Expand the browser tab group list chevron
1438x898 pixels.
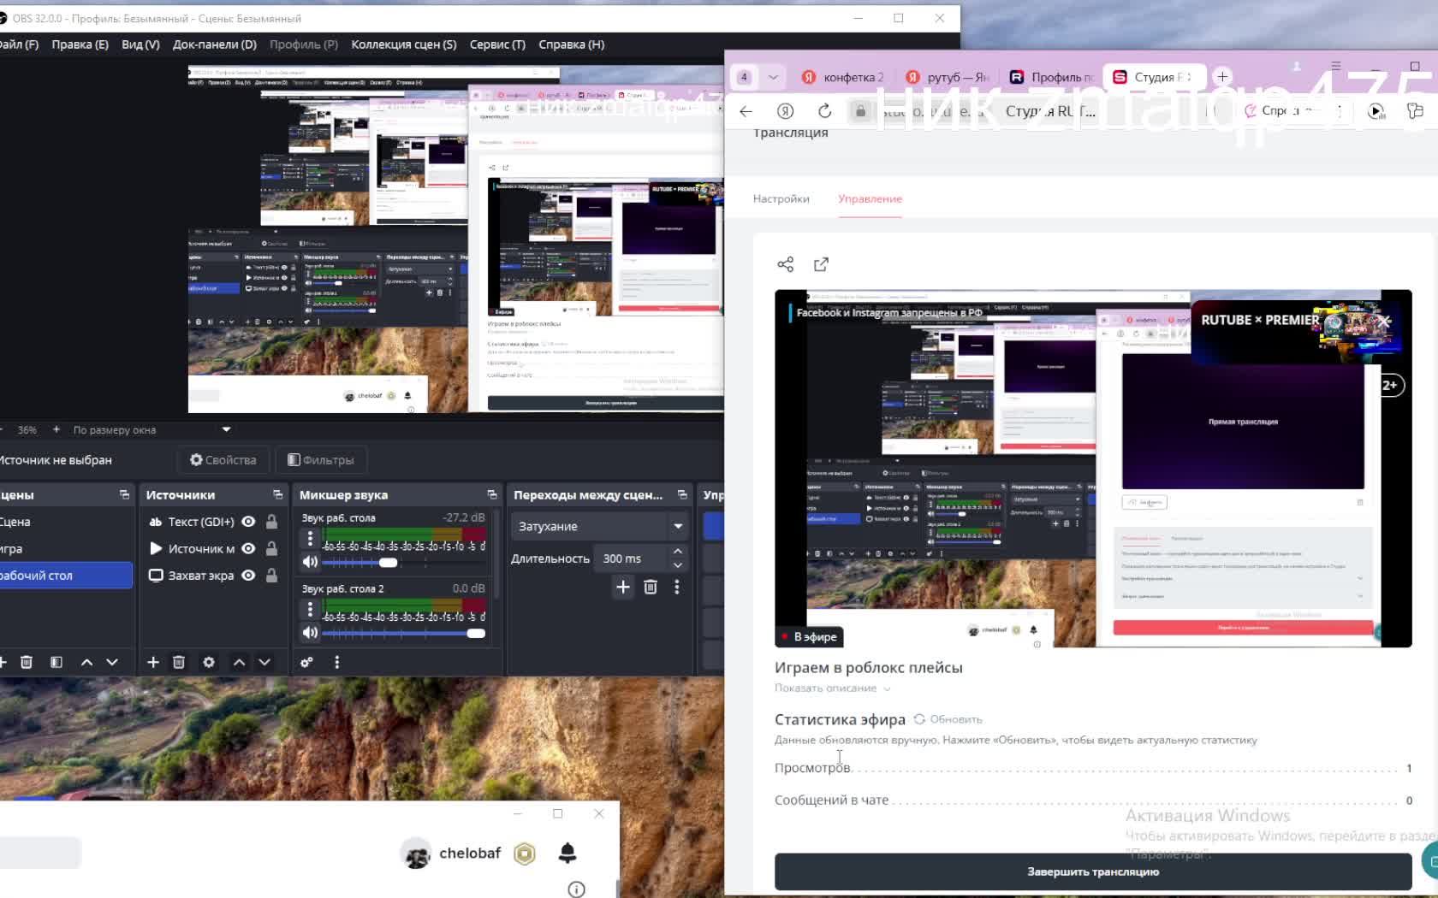click(x=773, y=77)
